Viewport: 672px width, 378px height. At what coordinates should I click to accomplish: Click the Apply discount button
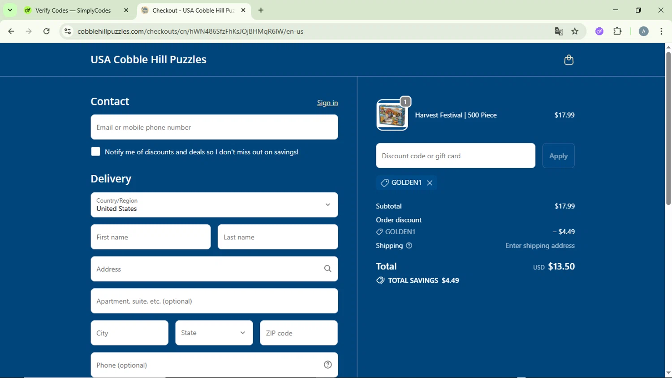pyautogui.click(x=558, y=156)
